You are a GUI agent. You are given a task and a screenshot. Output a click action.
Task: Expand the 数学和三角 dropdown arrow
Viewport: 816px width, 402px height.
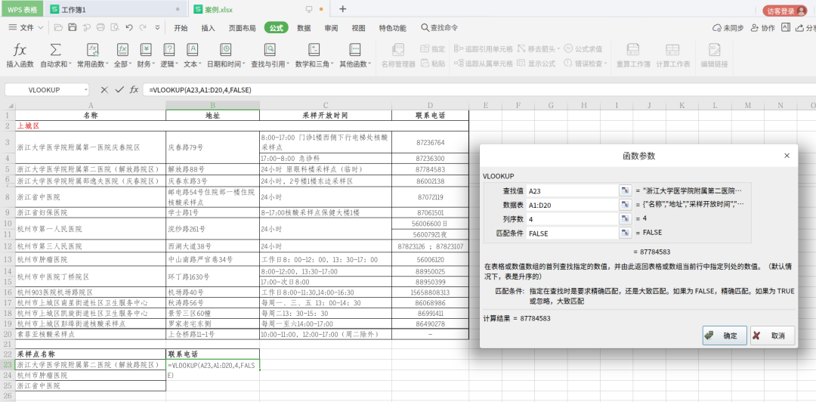coord(332,64)
